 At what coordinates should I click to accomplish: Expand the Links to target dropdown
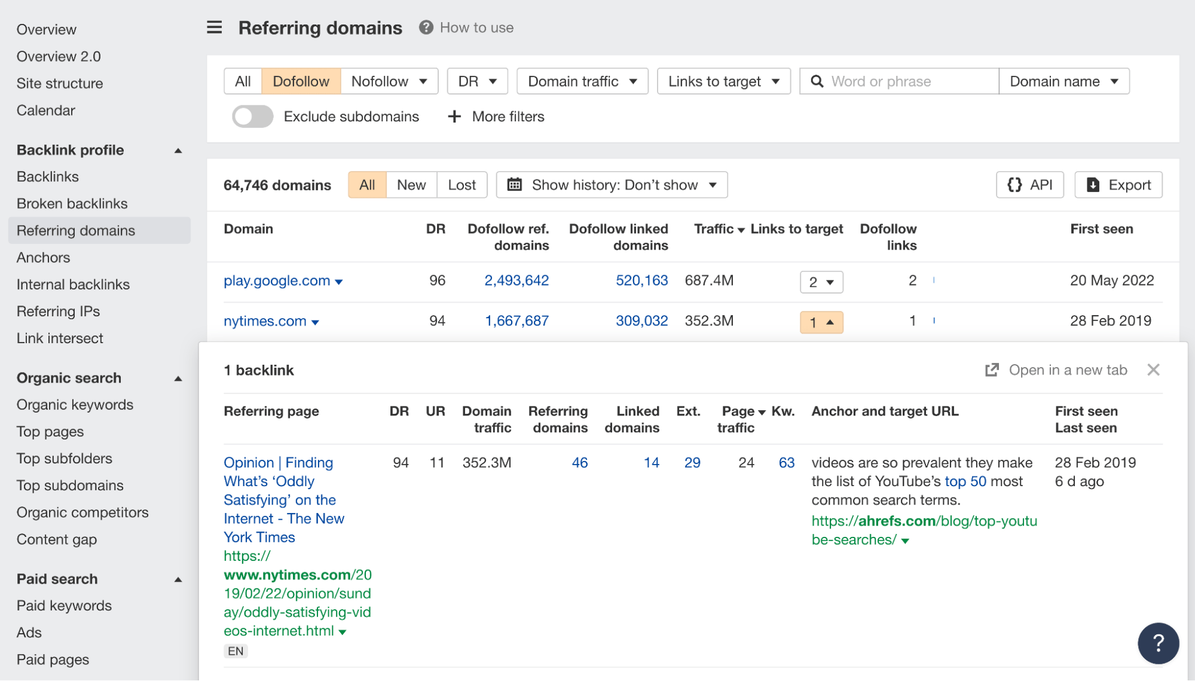coord(724,80)
